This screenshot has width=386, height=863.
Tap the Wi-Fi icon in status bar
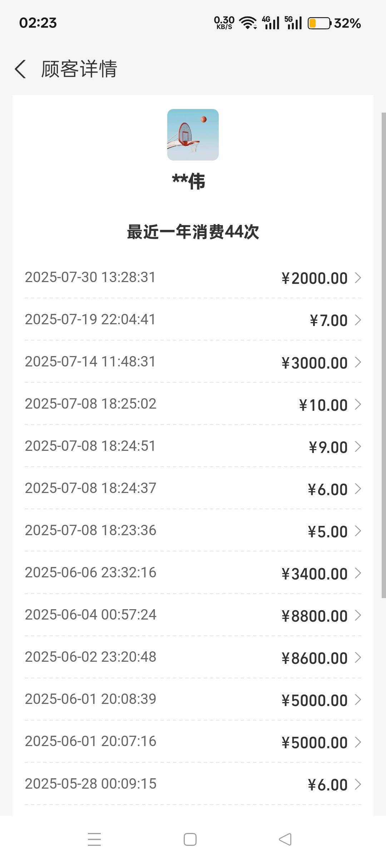click(248, 23)
